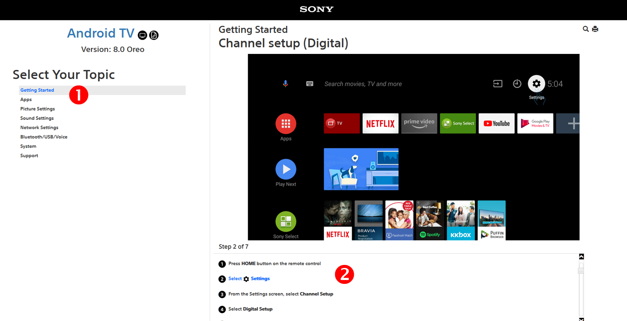The image size is (627, 321).
Task: Click the TV icon beside Android TV title
Action: pyautogui.click(x=142, y=35)
